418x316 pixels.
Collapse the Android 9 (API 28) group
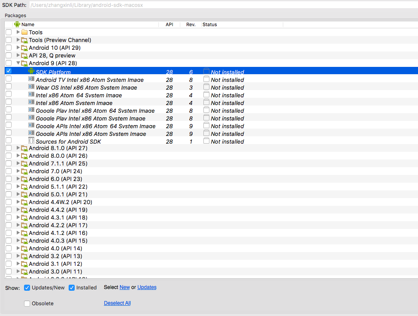[18, 63]
